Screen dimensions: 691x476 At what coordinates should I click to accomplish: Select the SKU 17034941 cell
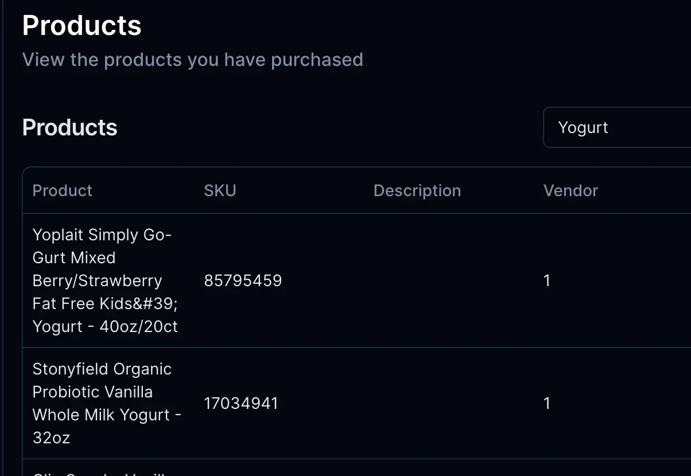[x=241, y=403]
